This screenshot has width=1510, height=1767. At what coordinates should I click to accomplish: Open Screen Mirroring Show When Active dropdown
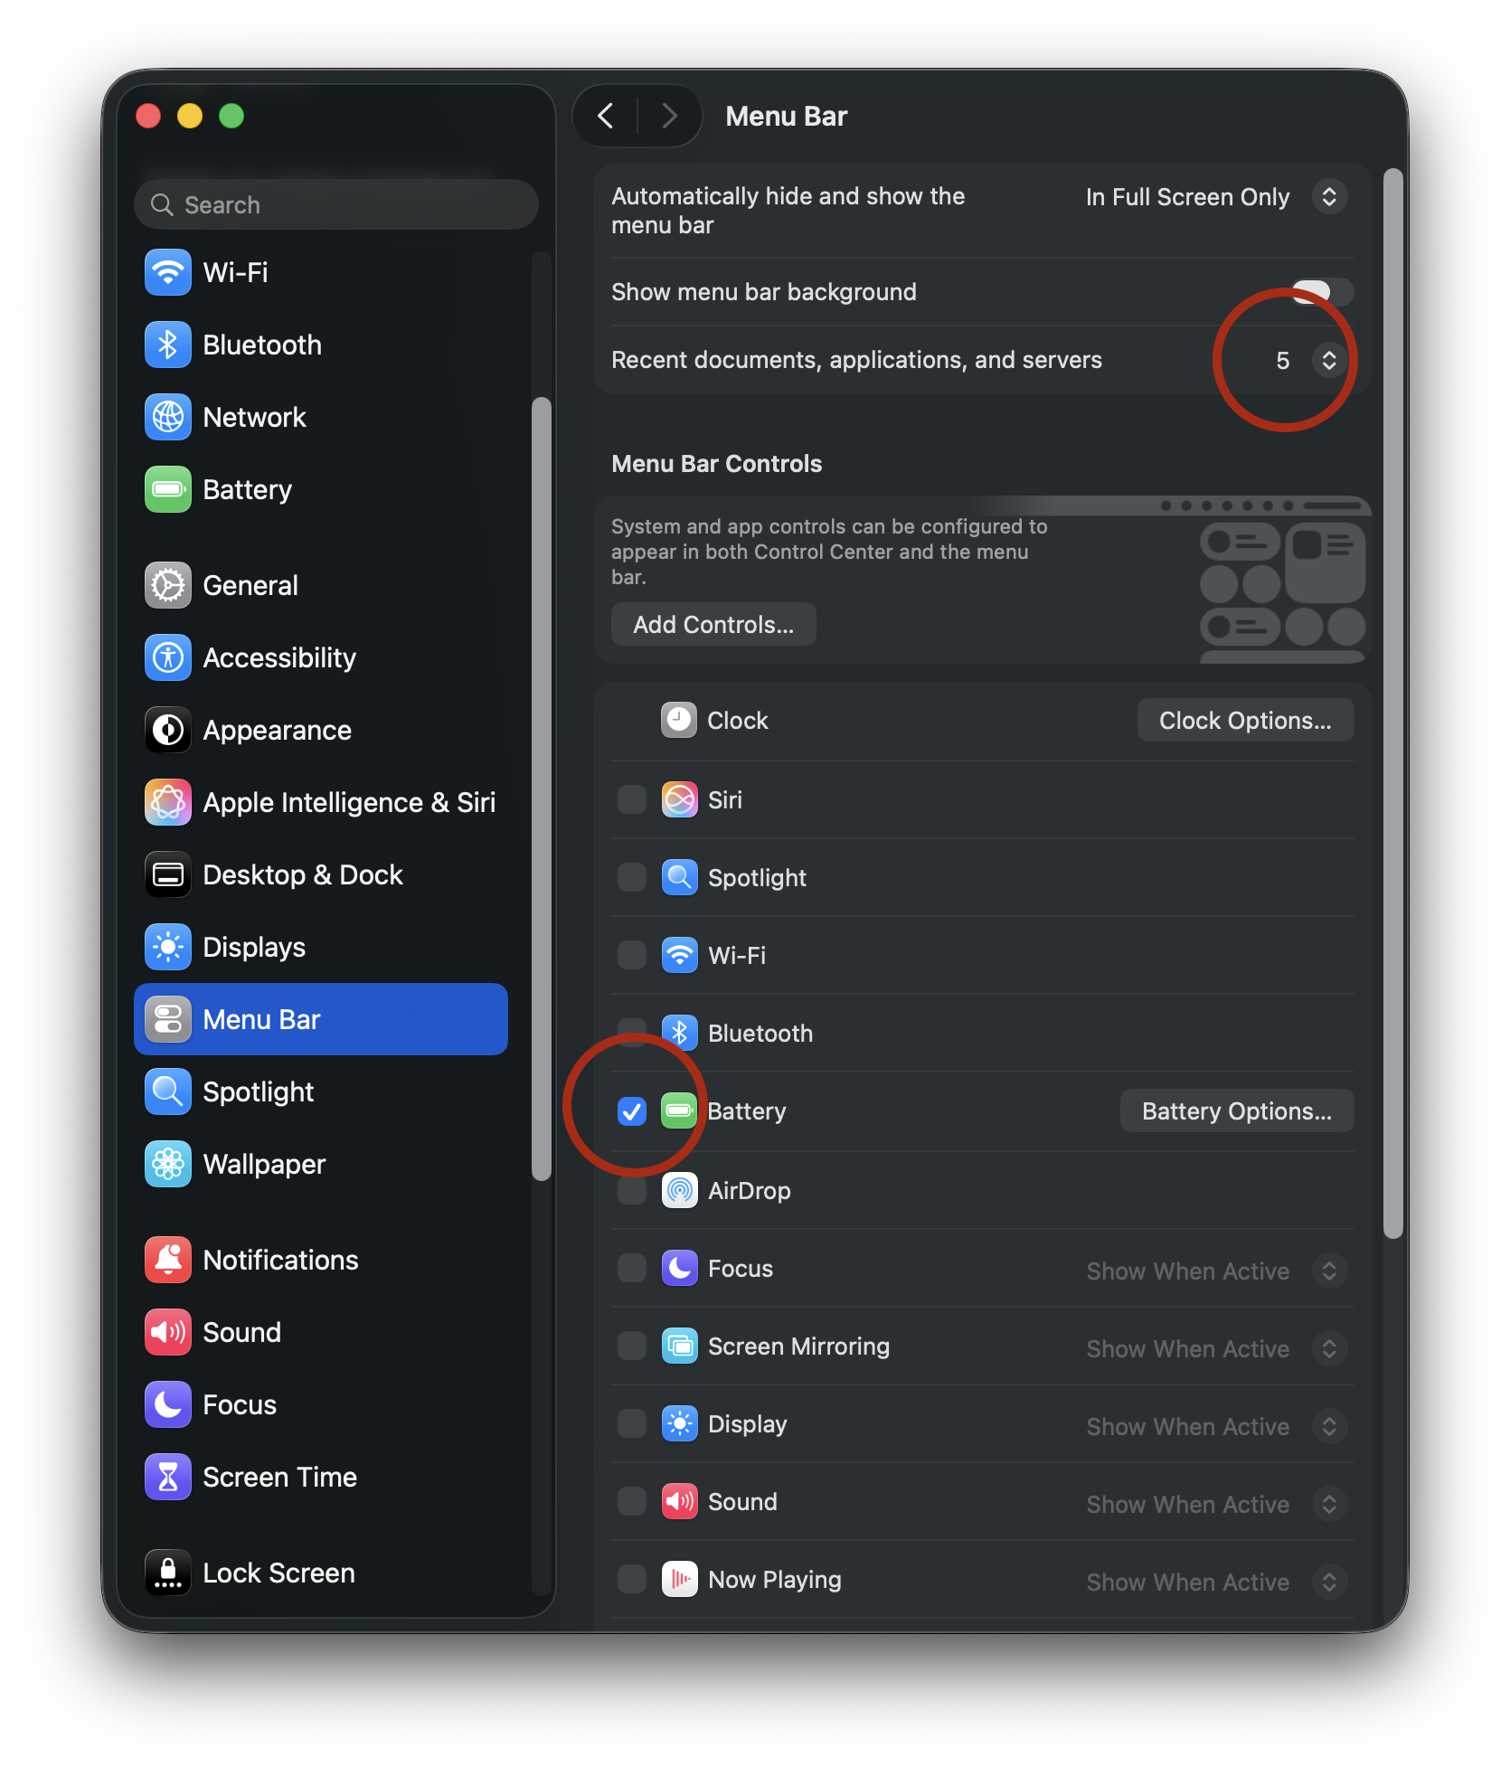point(1216,1349)
